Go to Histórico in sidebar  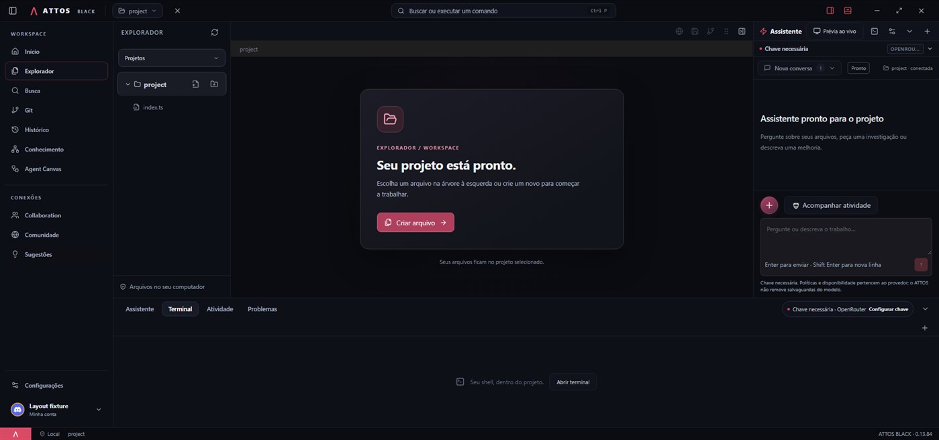tap(56, 129)
